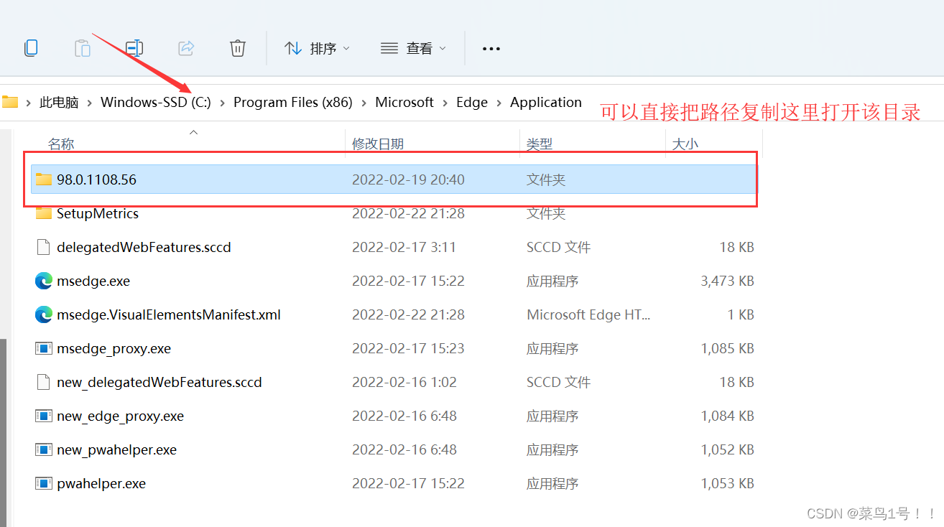Expand chevron after Windows-SSD (C:) breadcrumb
This screenshot has height=527, width=944.
click(x=223, y=103)
